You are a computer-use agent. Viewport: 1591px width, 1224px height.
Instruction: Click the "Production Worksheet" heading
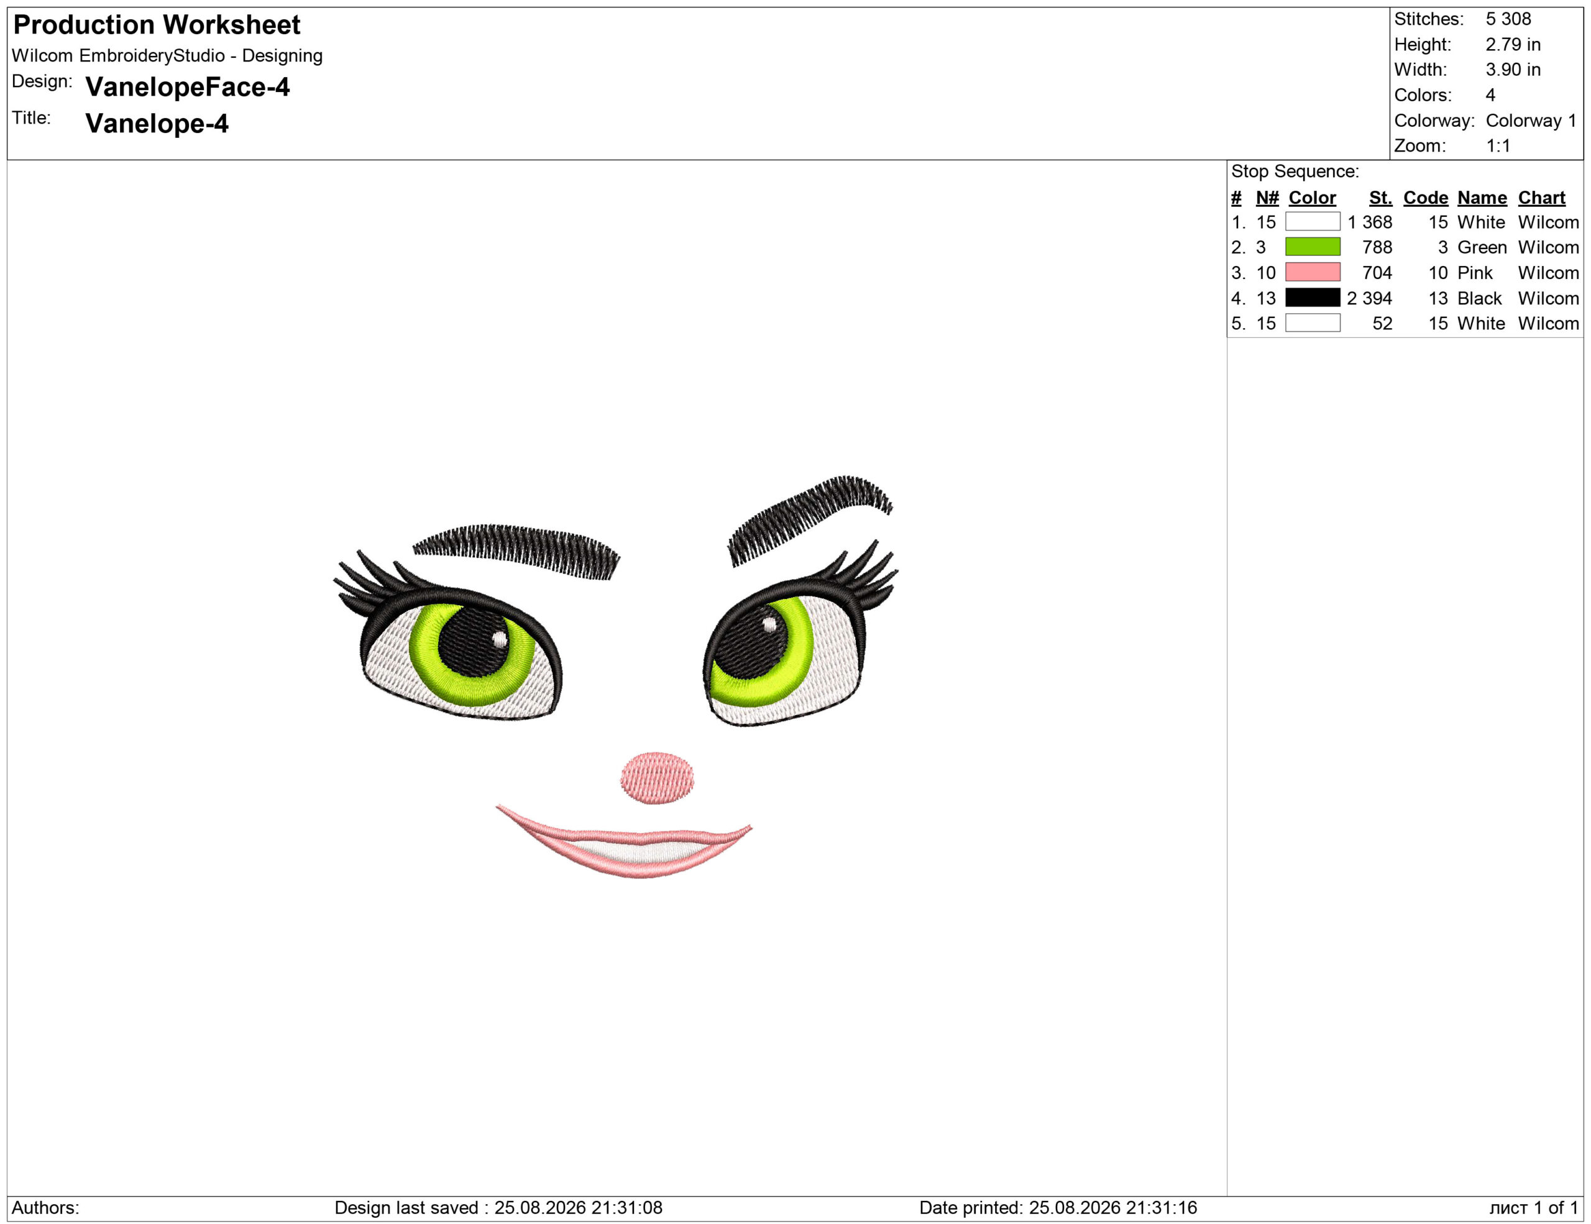157,25
